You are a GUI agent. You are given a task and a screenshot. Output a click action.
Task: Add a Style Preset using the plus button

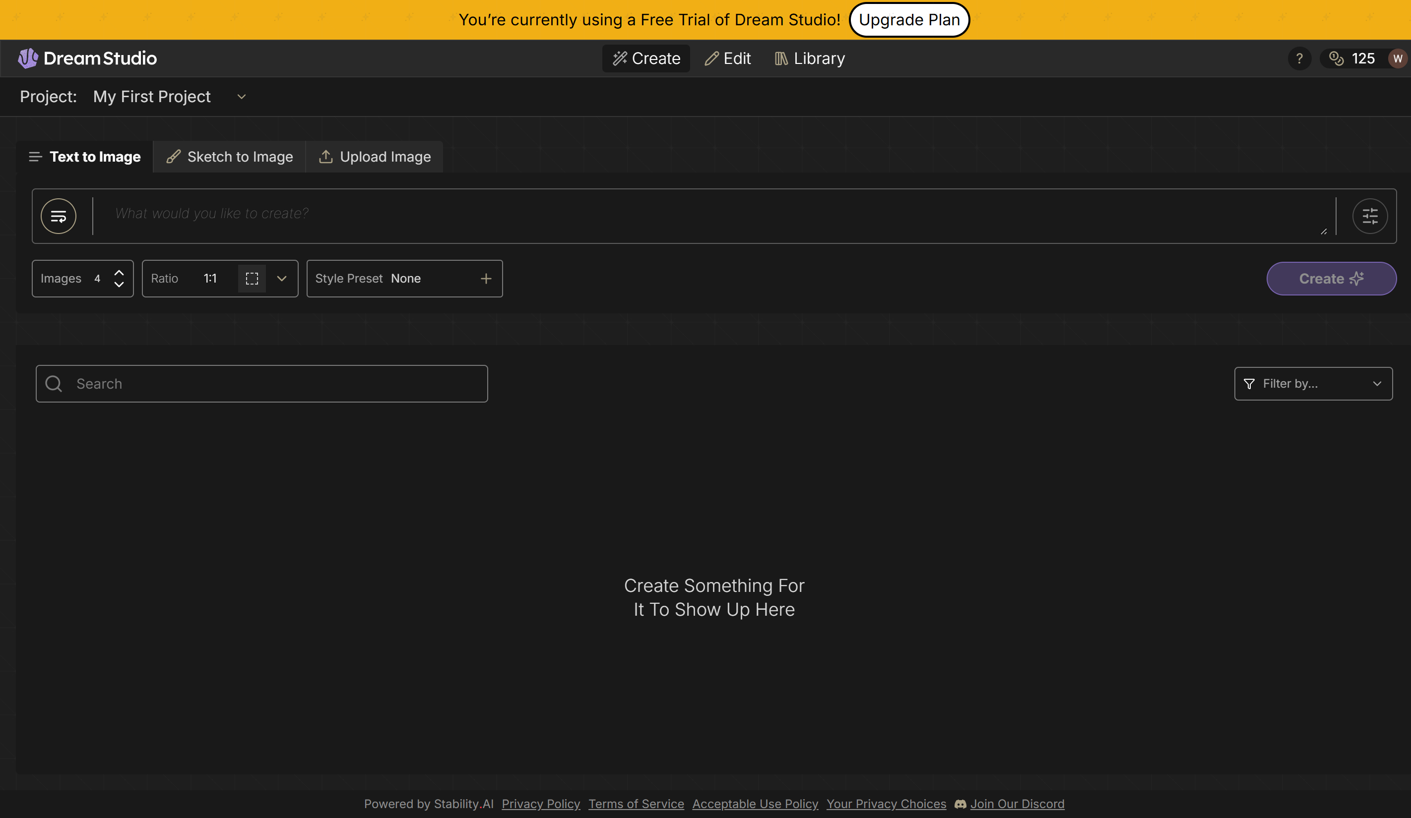(485, 278)
